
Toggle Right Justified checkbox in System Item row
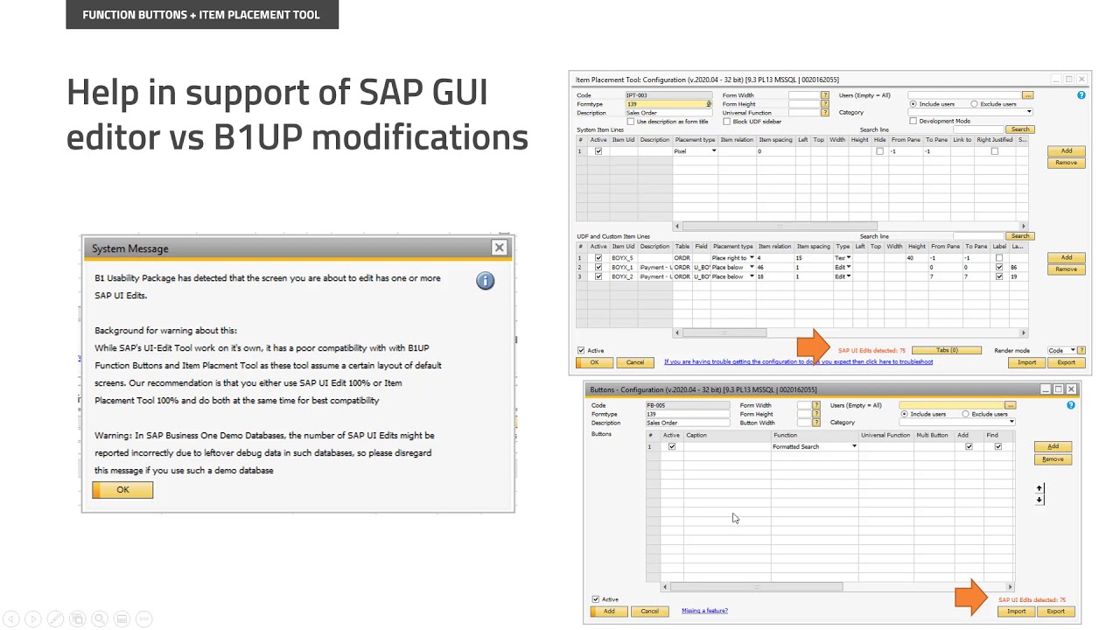coord(995,150)
